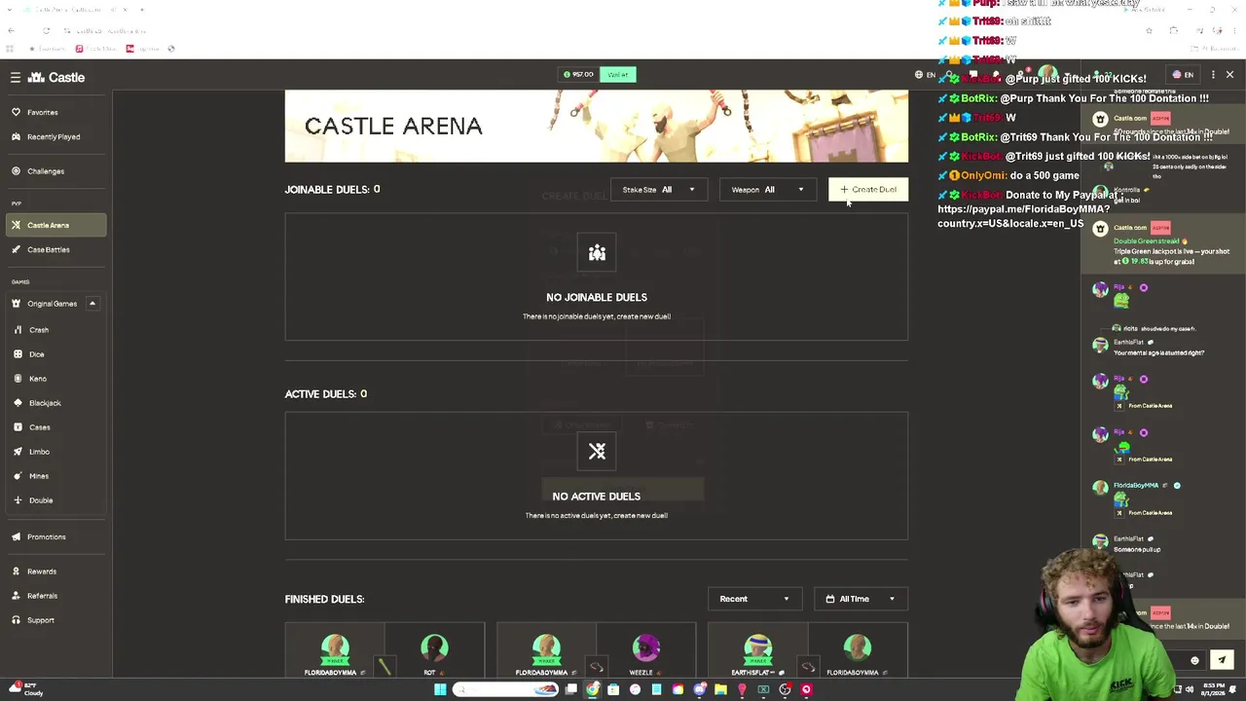Screen dimensions: 1246x701
Task: Open the green Wallet button
Action: [x=617, y=74]
